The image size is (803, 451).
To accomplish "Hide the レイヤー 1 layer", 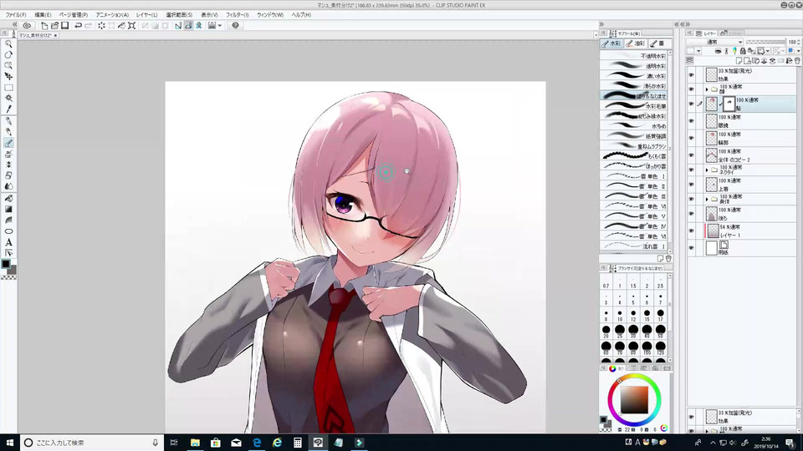I will (x=692, y=231).
